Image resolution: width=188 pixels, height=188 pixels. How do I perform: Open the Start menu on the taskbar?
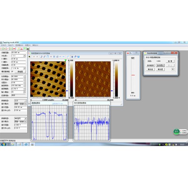3,144
